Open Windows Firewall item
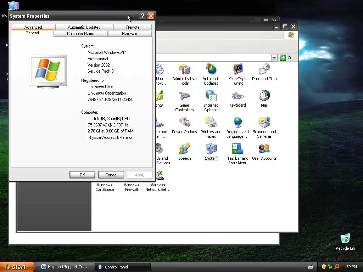Viewport: 363px width, 272px height. click(x=131, y=187)
